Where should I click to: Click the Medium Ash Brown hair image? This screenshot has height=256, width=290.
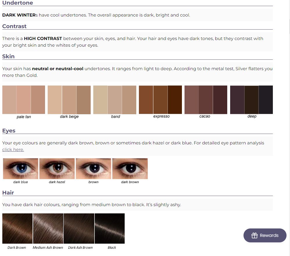pos(48,228)
